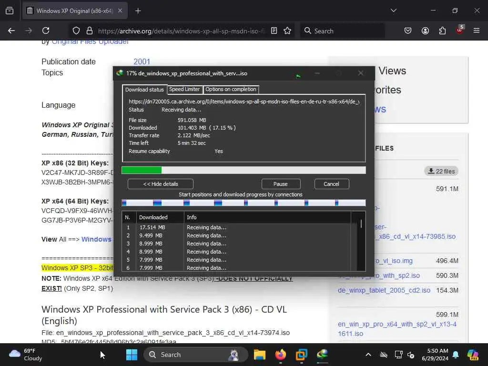Image resolution: width=488 pixels, height=366 pixels.
Task: Open the Original Files Uploader link
Action: pyautogui.click(x=90, y=42)
